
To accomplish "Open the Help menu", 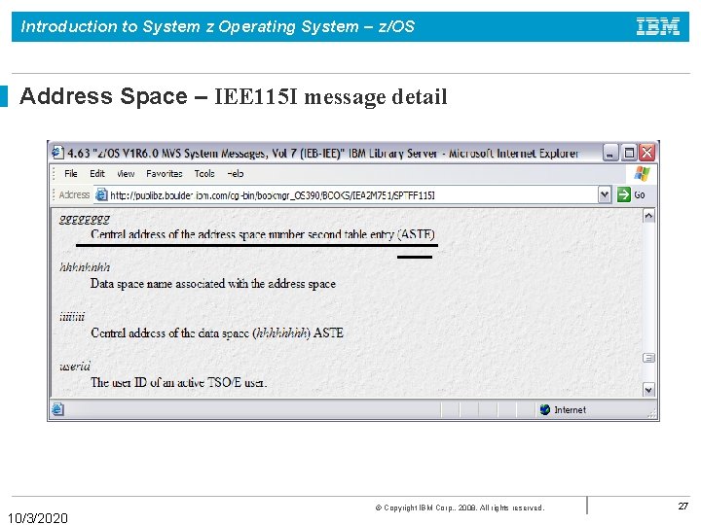I will click(236, 174).
